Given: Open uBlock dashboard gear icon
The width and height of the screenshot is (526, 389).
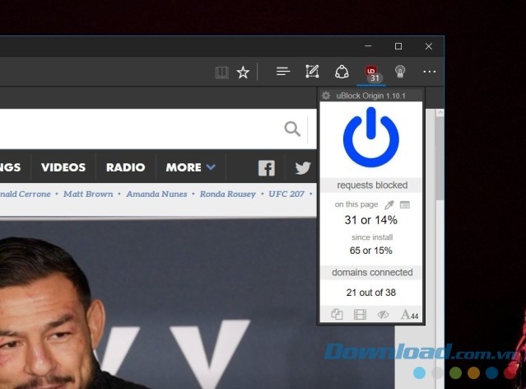Looking at the screenshot, I should tap(326, 96).
